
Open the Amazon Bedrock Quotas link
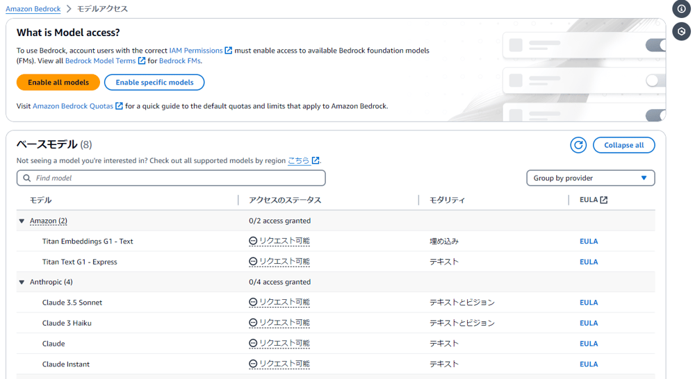73,106
